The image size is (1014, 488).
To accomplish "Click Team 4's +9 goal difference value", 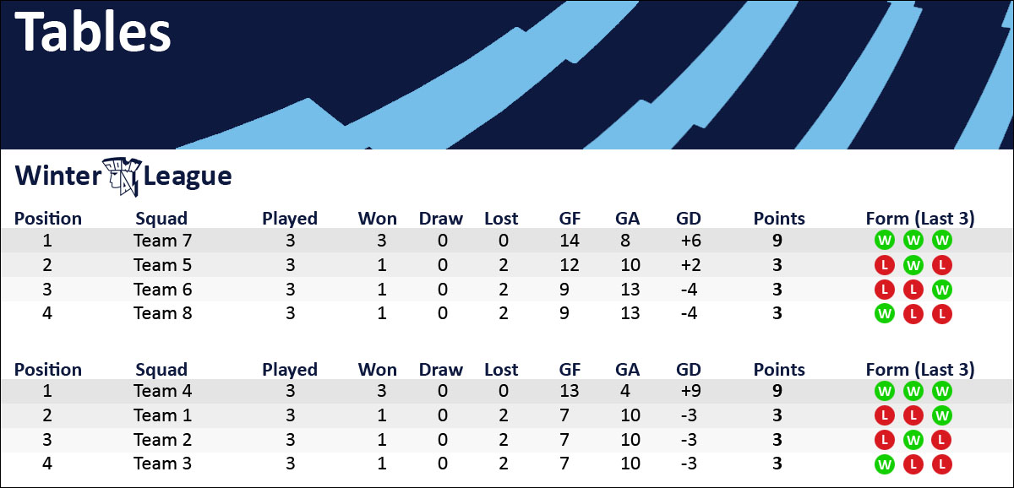I will click(x=690, y=392).
